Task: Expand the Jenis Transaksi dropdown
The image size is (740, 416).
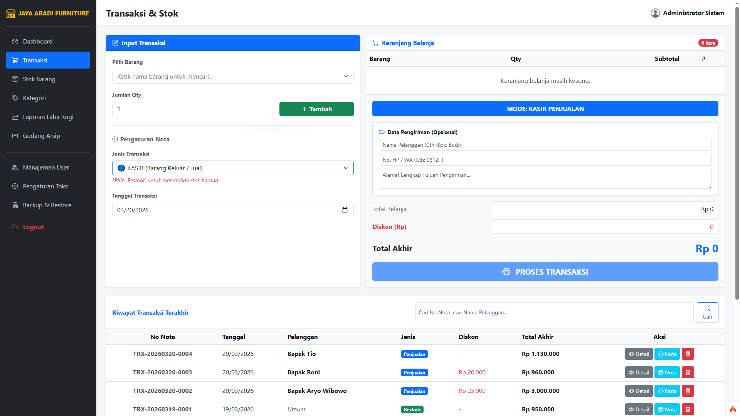Action: [x=232, y=168]
